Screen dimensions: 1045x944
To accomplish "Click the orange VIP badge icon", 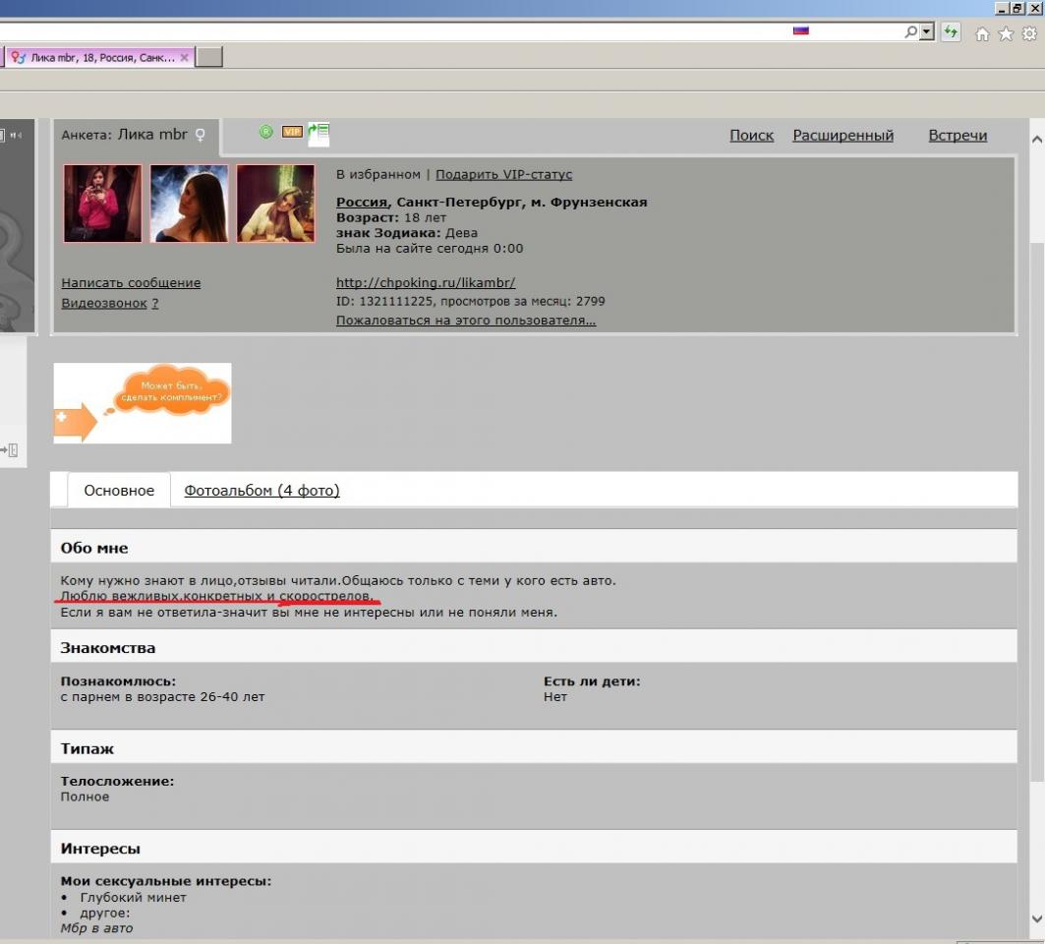I will pos(292,132).
